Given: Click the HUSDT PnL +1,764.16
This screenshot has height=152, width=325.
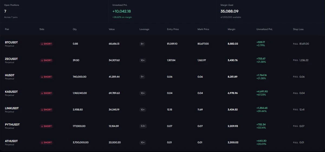Looking at the screenshot, I should coord(262,75).
